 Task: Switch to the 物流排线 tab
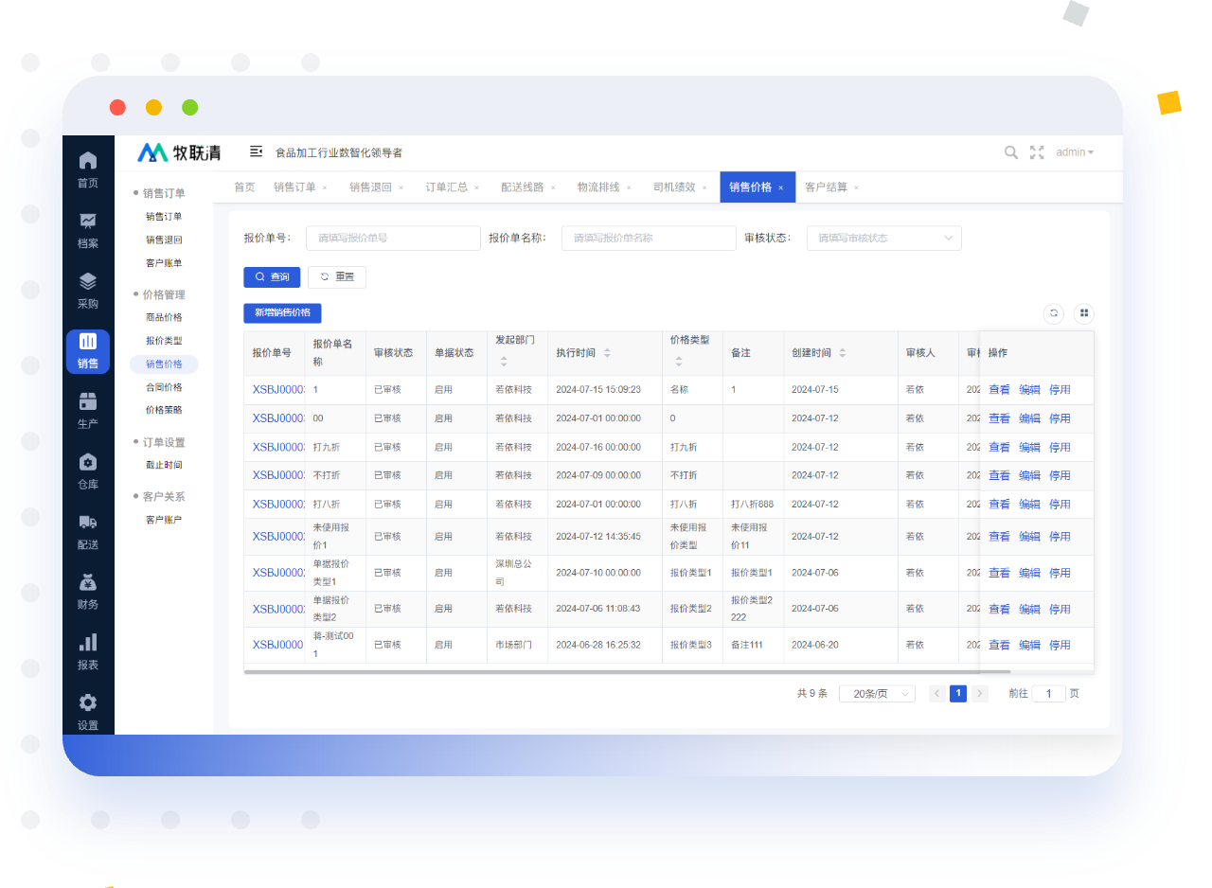point(598,187)
